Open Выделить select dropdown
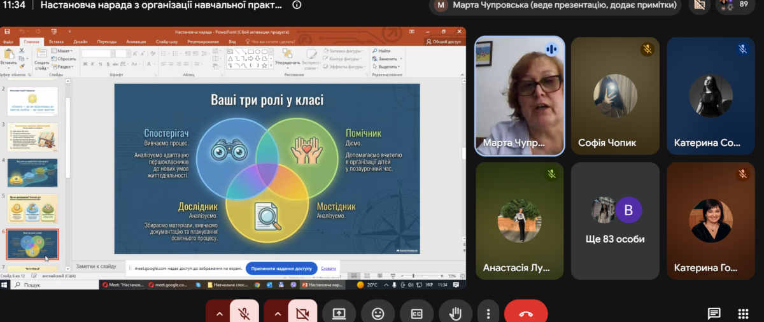Viewport: 764px width, 322px height. coord(388,66)
